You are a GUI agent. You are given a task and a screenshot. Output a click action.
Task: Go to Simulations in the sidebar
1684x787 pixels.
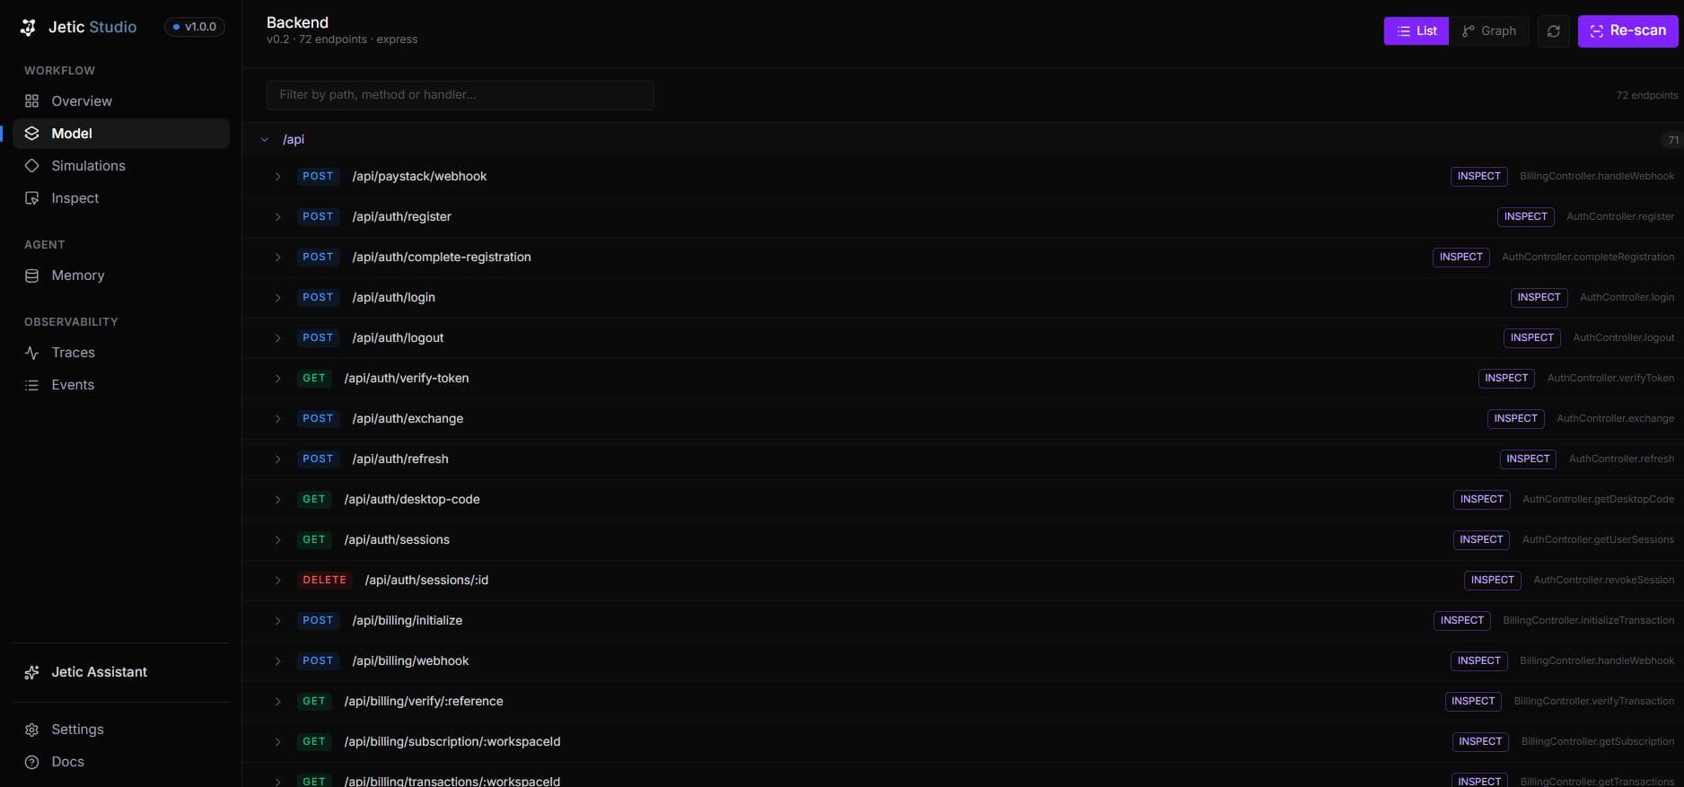[121, 166]
